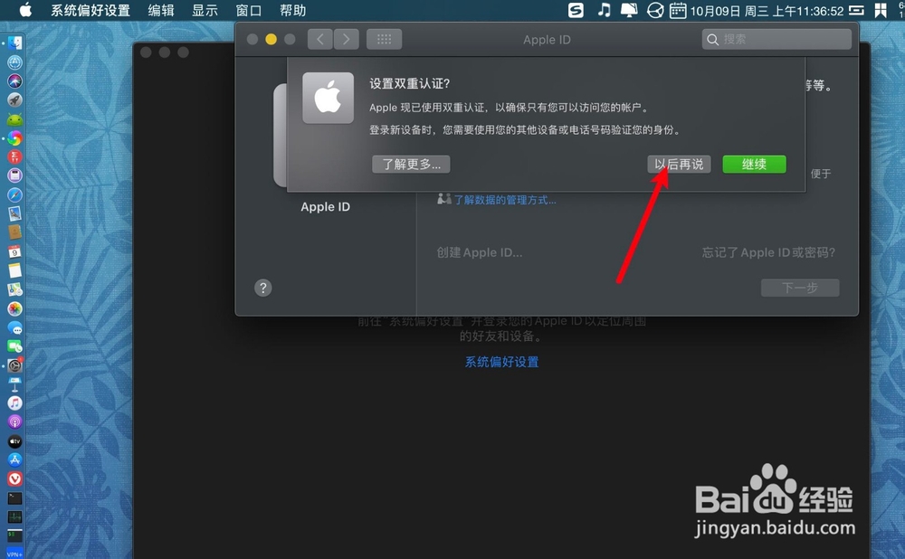Open the Apple menu
The height and width of the screenshot is (559, 905).
[x=24, y=10]
